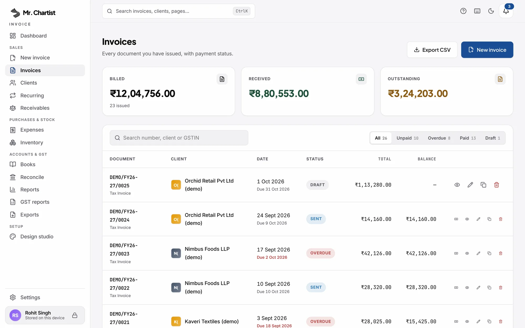The width and height of the screenshot is (525, 328).
Task: Click the Export CSV button
Action: (432, 50)
